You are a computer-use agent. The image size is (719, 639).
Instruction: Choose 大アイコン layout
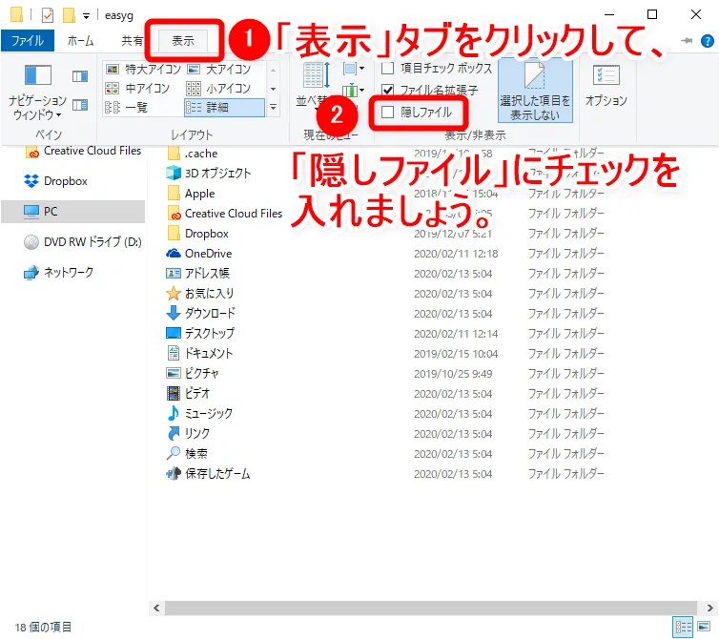click(x=219, y=70)
